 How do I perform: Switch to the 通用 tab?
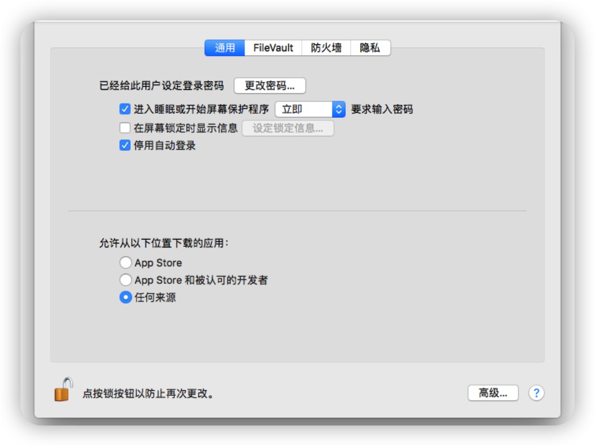225,48
